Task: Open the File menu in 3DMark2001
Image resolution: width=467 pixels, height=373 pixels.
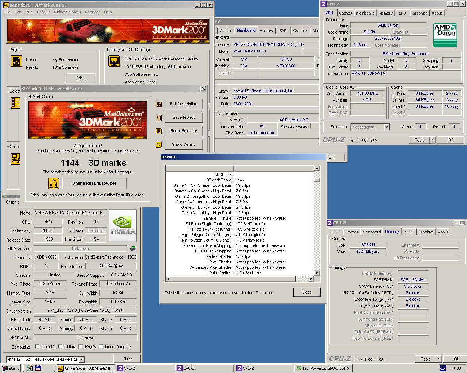Action: click(7, 12)
